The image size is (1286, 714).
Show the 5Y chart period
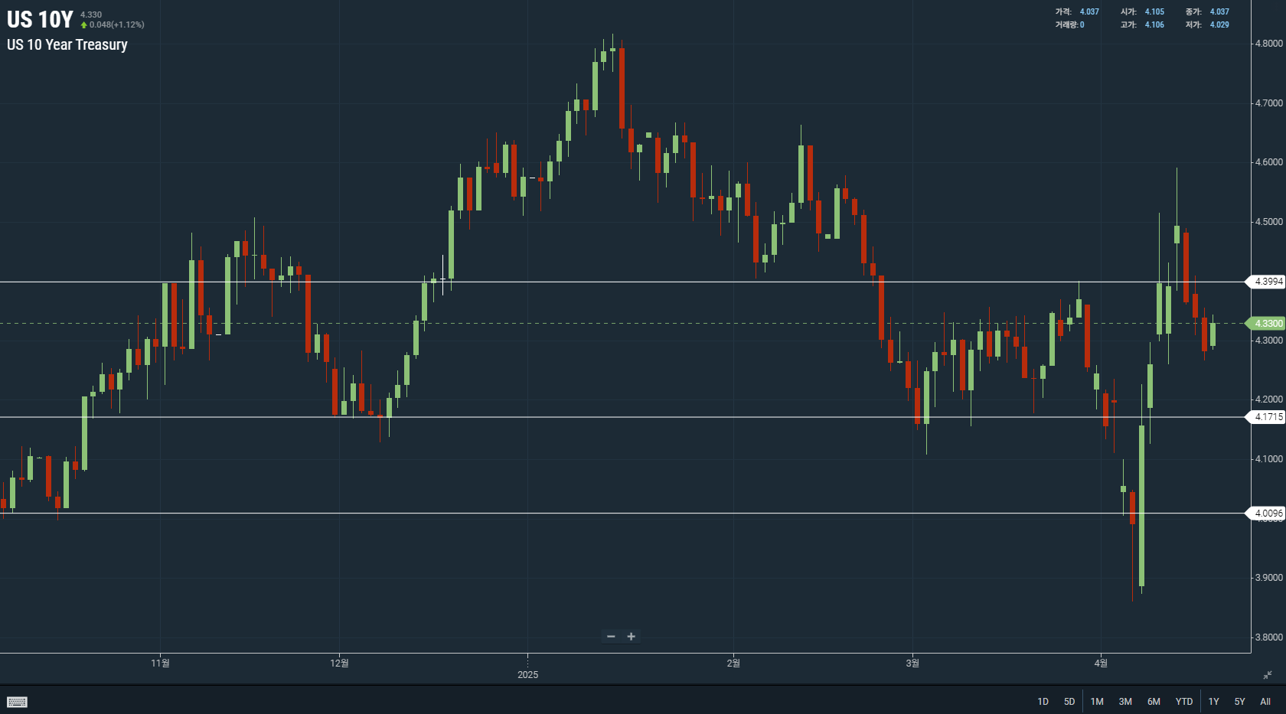point(1240,702)
